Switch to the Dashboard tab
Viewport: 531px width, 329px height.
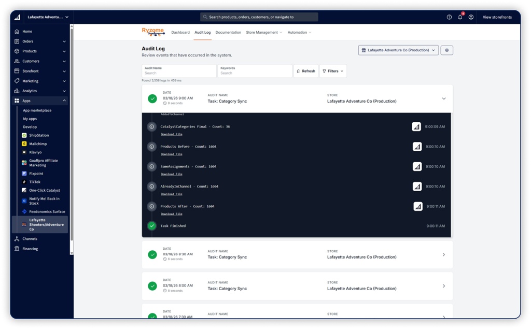click(x=180, y=33)
